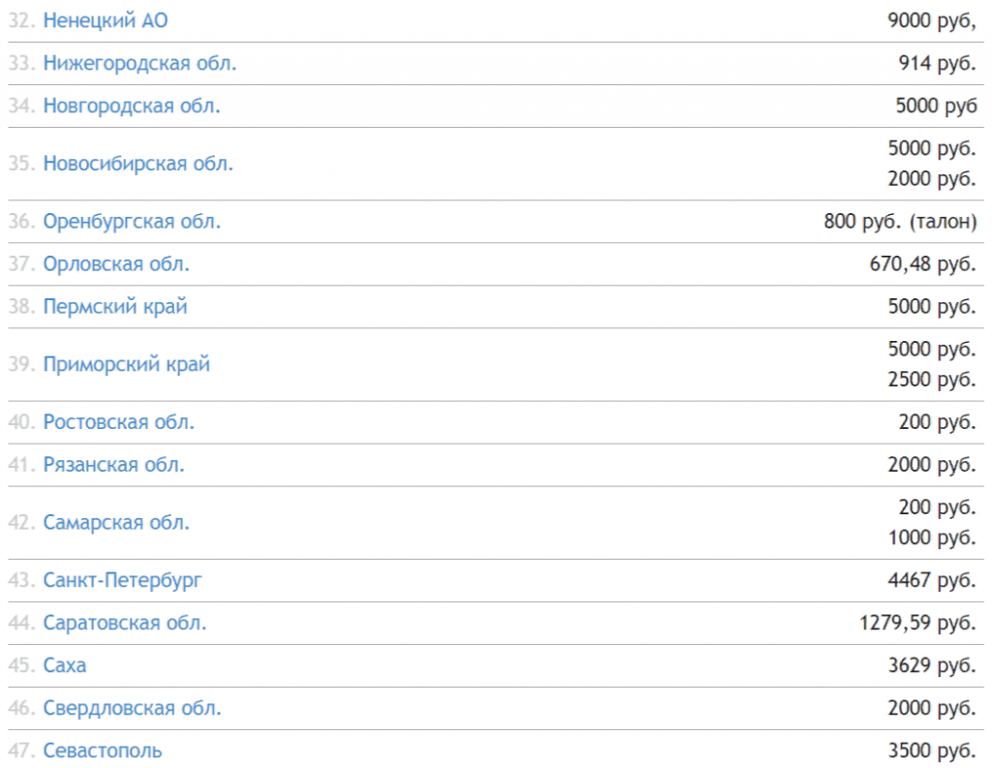
Task: Click the 800 руб. (талон) value
Action: pyautogui.click(x=899, y=222)
